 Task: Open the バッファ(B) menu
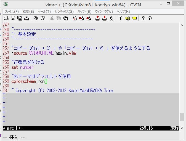click(84, 12)
